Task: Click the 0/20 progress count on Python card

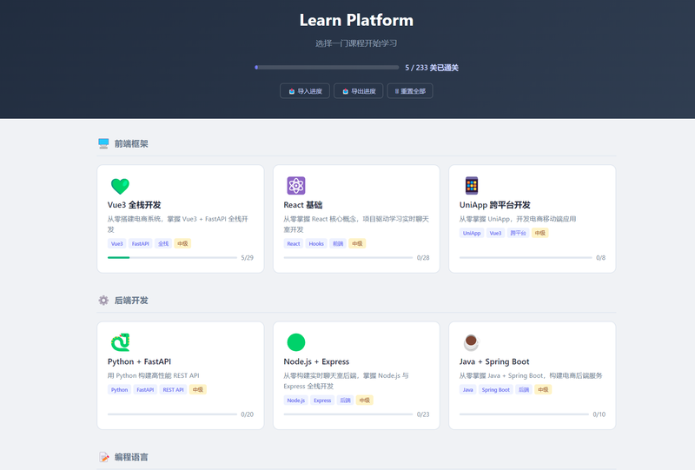Action: point(248,414)
